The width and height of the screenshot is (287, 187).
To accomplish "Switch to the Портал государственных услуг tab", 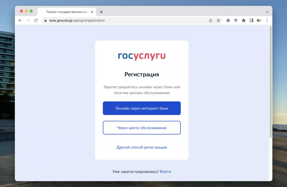I will coord(67,11).
